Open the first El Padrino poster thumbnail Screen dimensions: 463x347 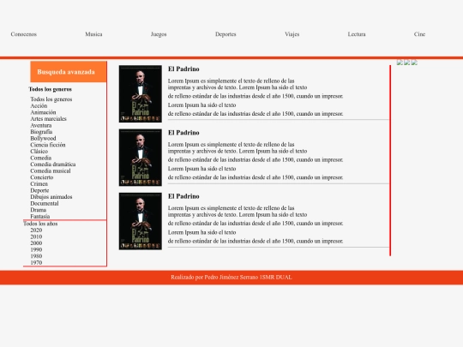(141, 94)
